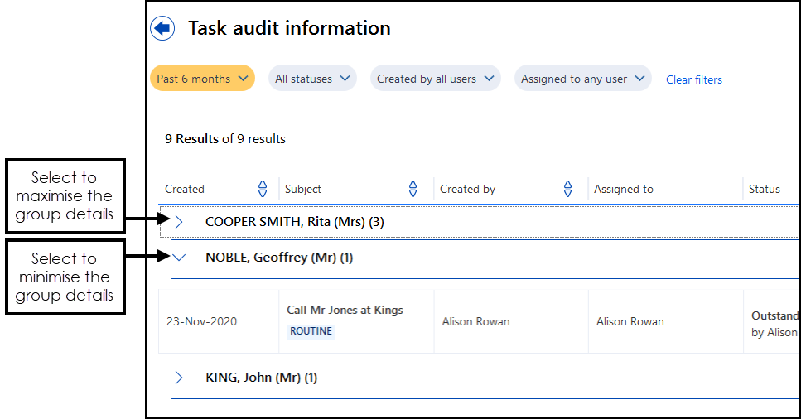Select the NOBLE, Geoffrey (Mr) group name
This screenshot has width=801, height=419.
pyautogui.click(x=278, y=258)
